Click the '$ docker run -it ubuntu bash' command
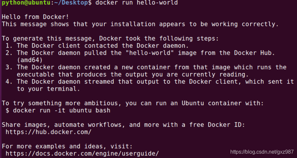 [58, 110]
